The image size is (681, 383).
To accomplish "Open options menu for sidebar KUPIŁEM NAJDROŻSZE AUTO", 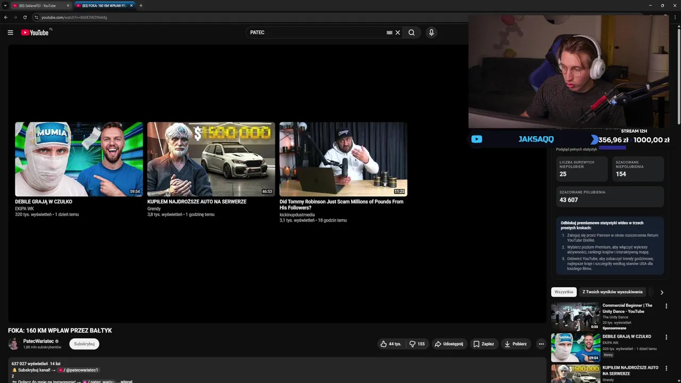I will click(666, 368).
